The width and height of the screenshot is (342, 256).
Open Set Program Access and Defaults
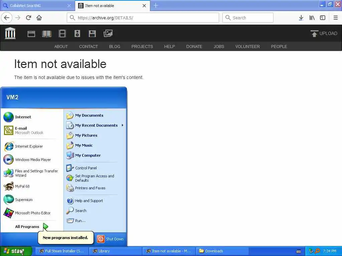(95, 178)
